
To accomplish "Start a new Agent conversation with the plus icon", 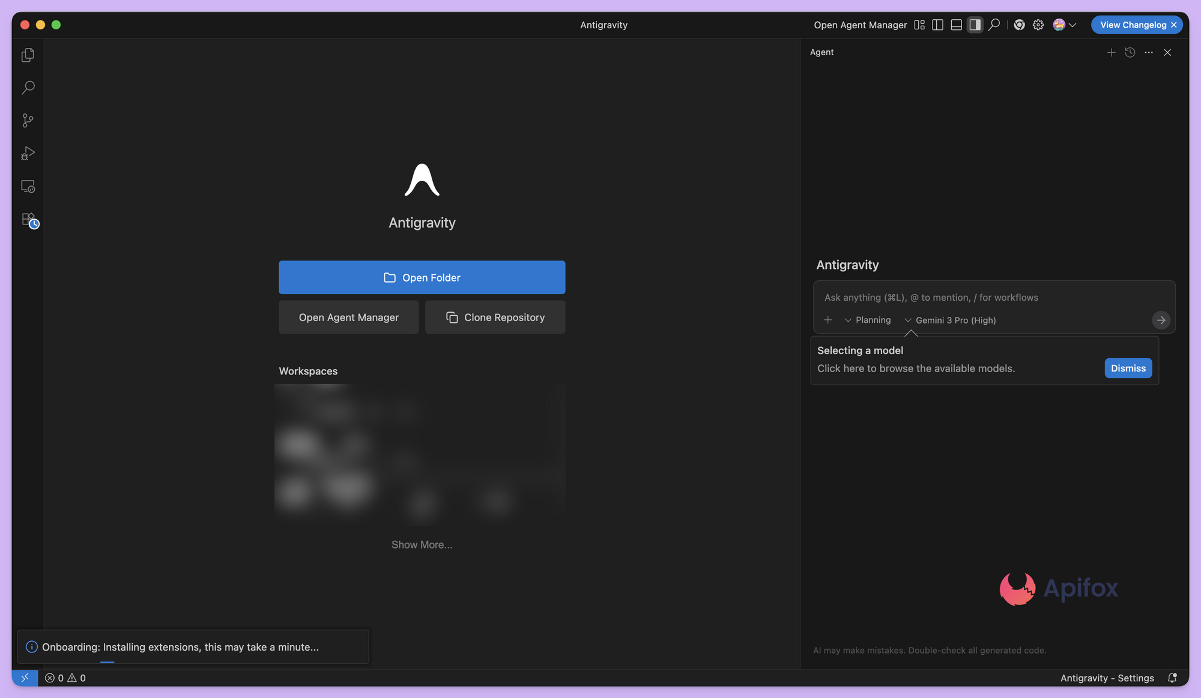I will point(1111,53).
